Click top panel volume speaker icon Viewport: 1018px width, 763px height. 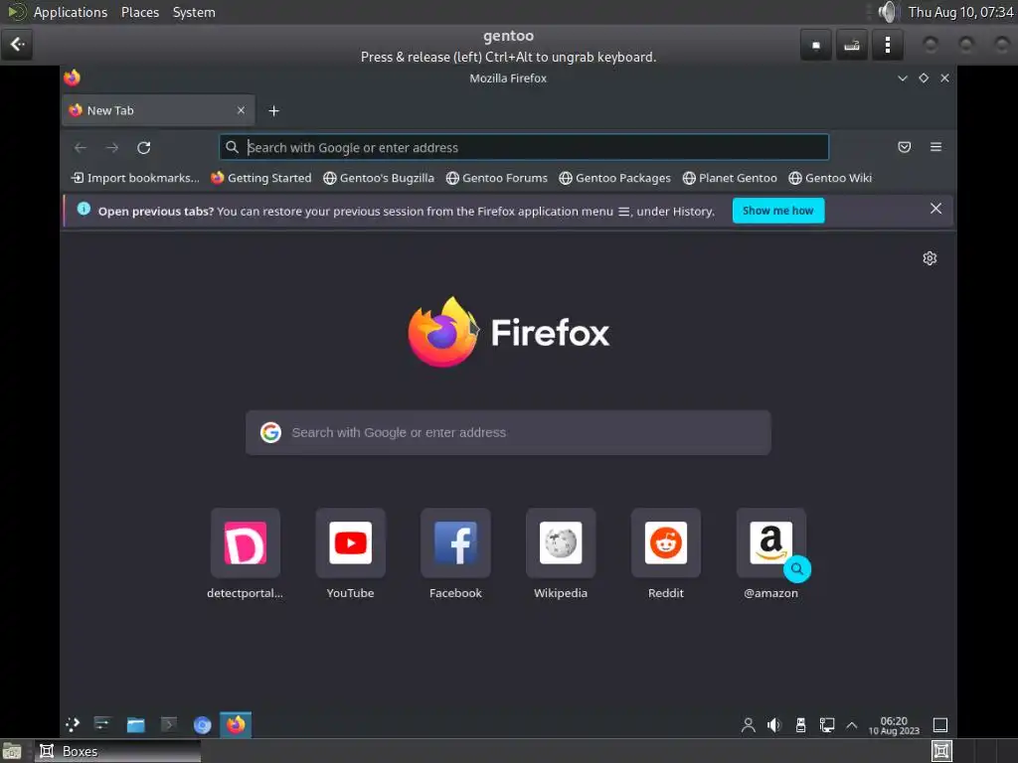click(888, 12)
